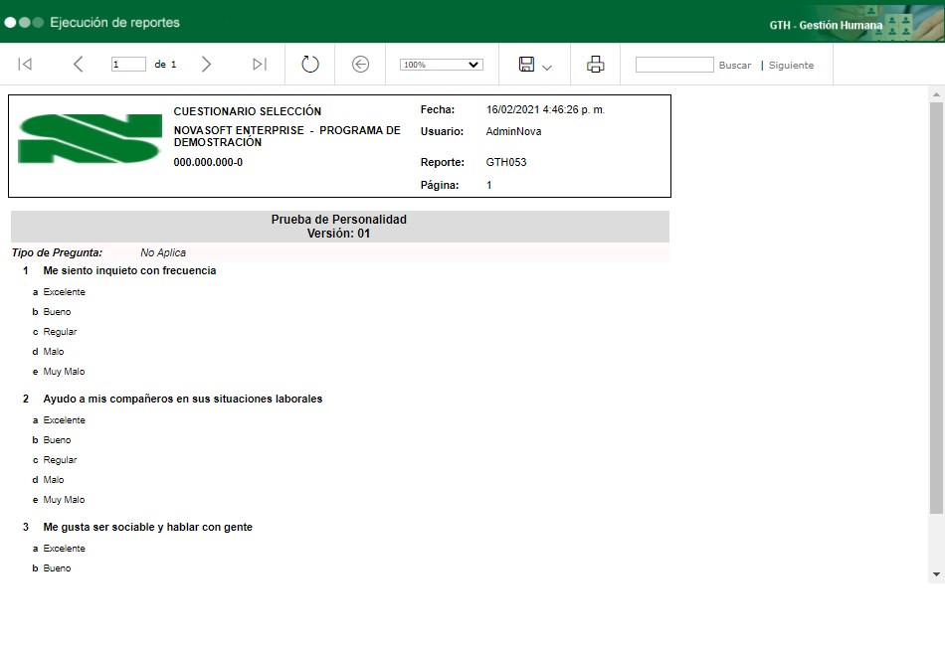Screen dimensions: 945x645
Task: Print the report using the printer icon
Action: coord(595,65)
